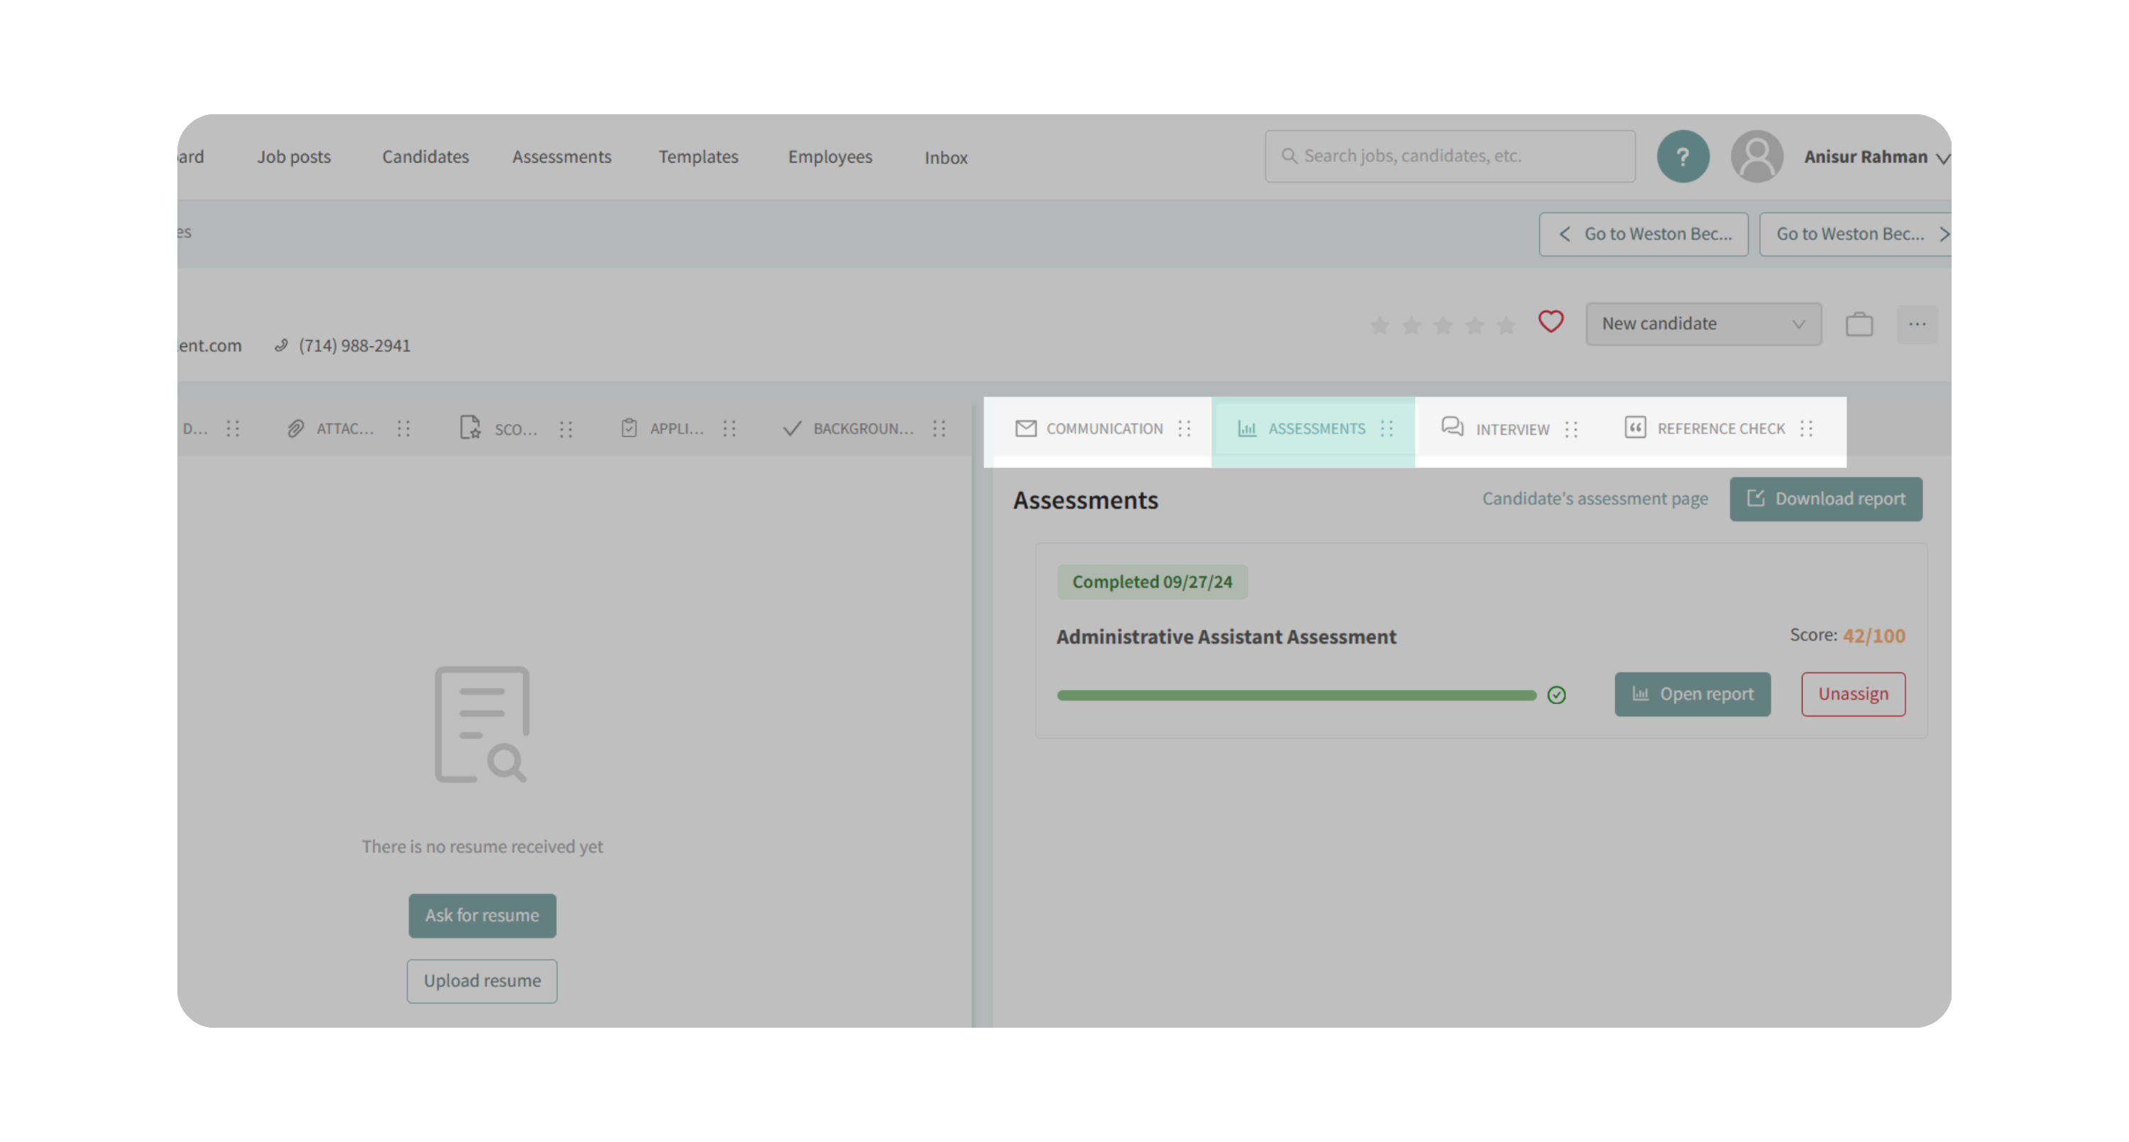Screen dimensions: 2129x1142
Task: Open the three-dots more options menu
Action: click(x=1917, y=324)
